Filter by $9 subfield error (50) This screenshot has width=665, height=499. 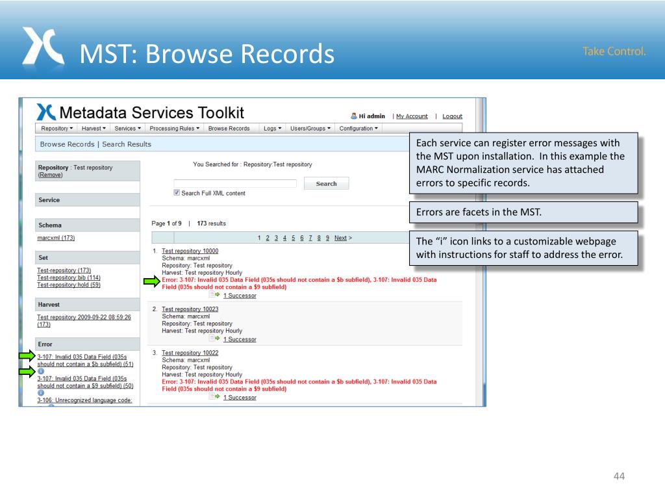[85, 382]
